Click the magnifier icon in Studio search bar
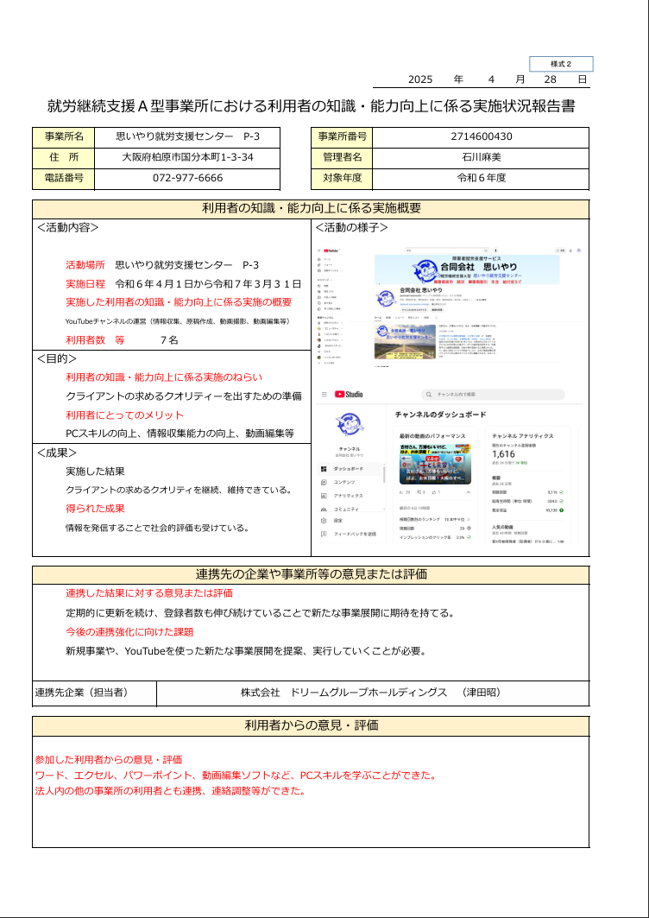 430,396
